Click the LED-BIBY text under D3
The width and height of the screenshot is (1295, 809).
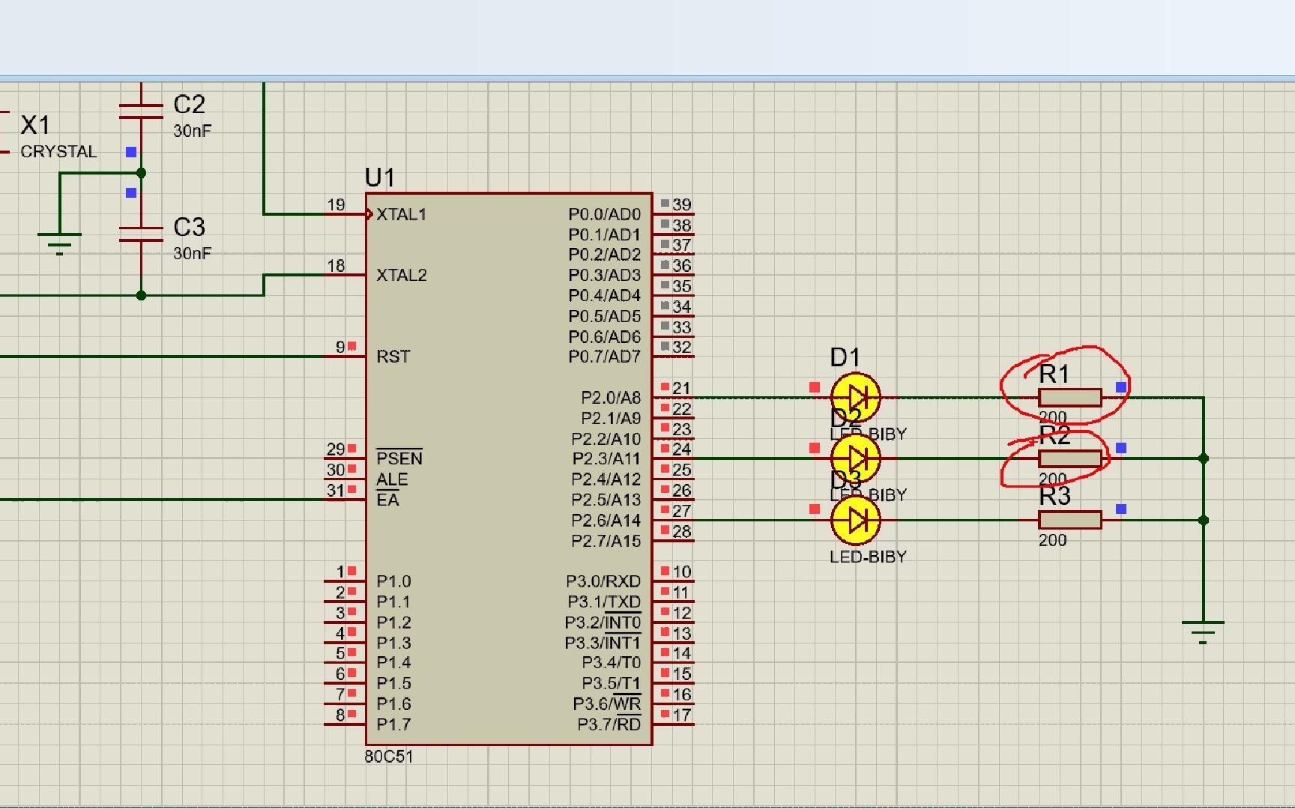(x=868, y=557)
